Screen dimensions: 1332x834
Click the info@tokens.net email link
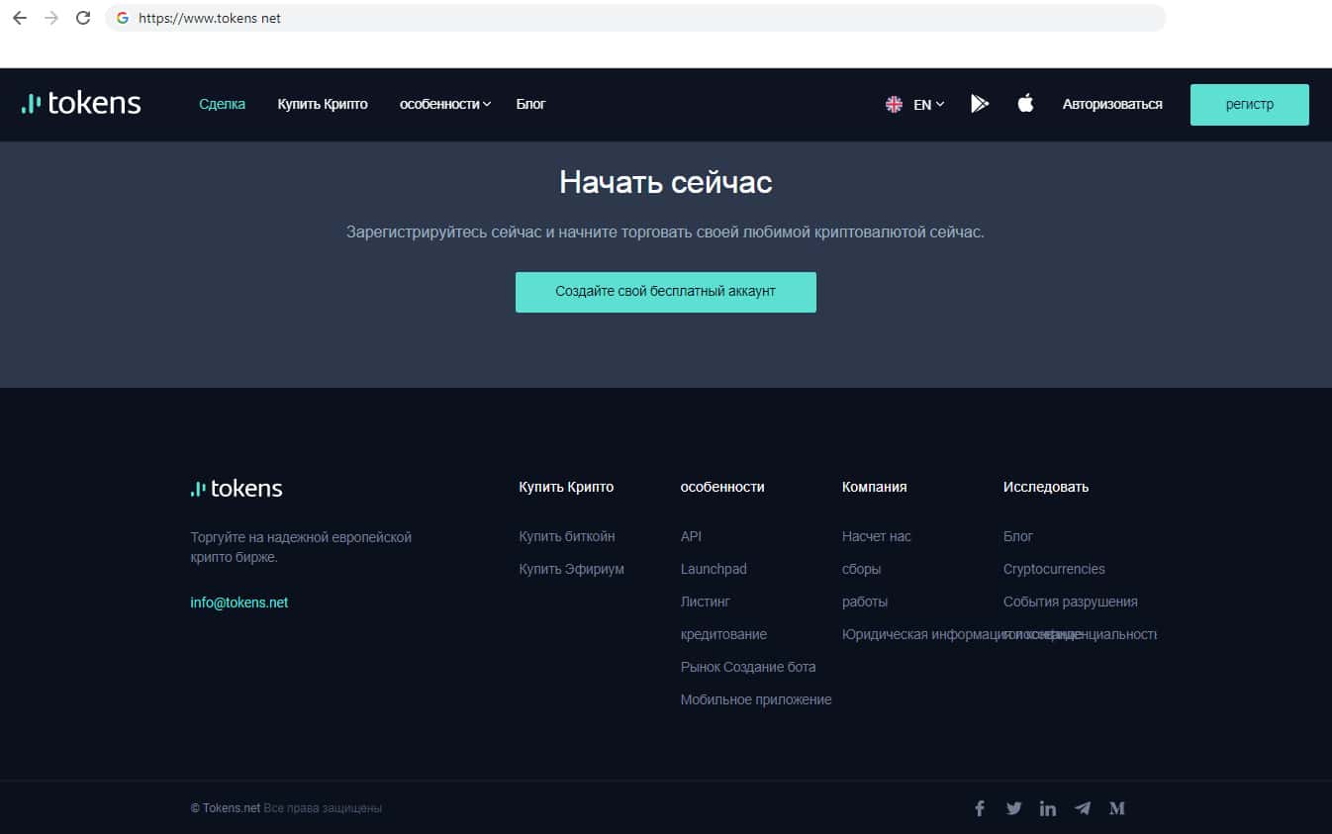[x=239, y=602]
